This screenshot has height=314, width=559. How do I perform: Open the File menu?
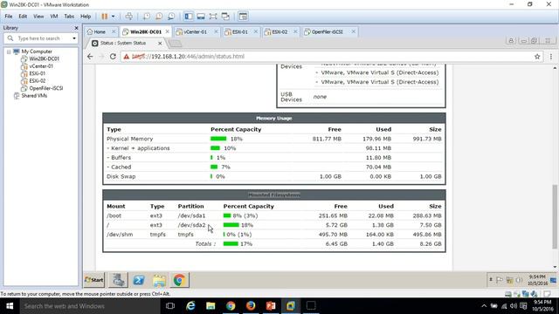9,17
